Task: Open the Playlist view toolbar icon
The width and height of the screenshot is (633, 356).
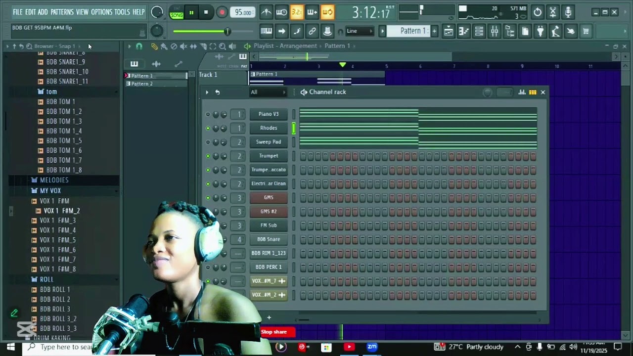Action: [x=449, y=31]
